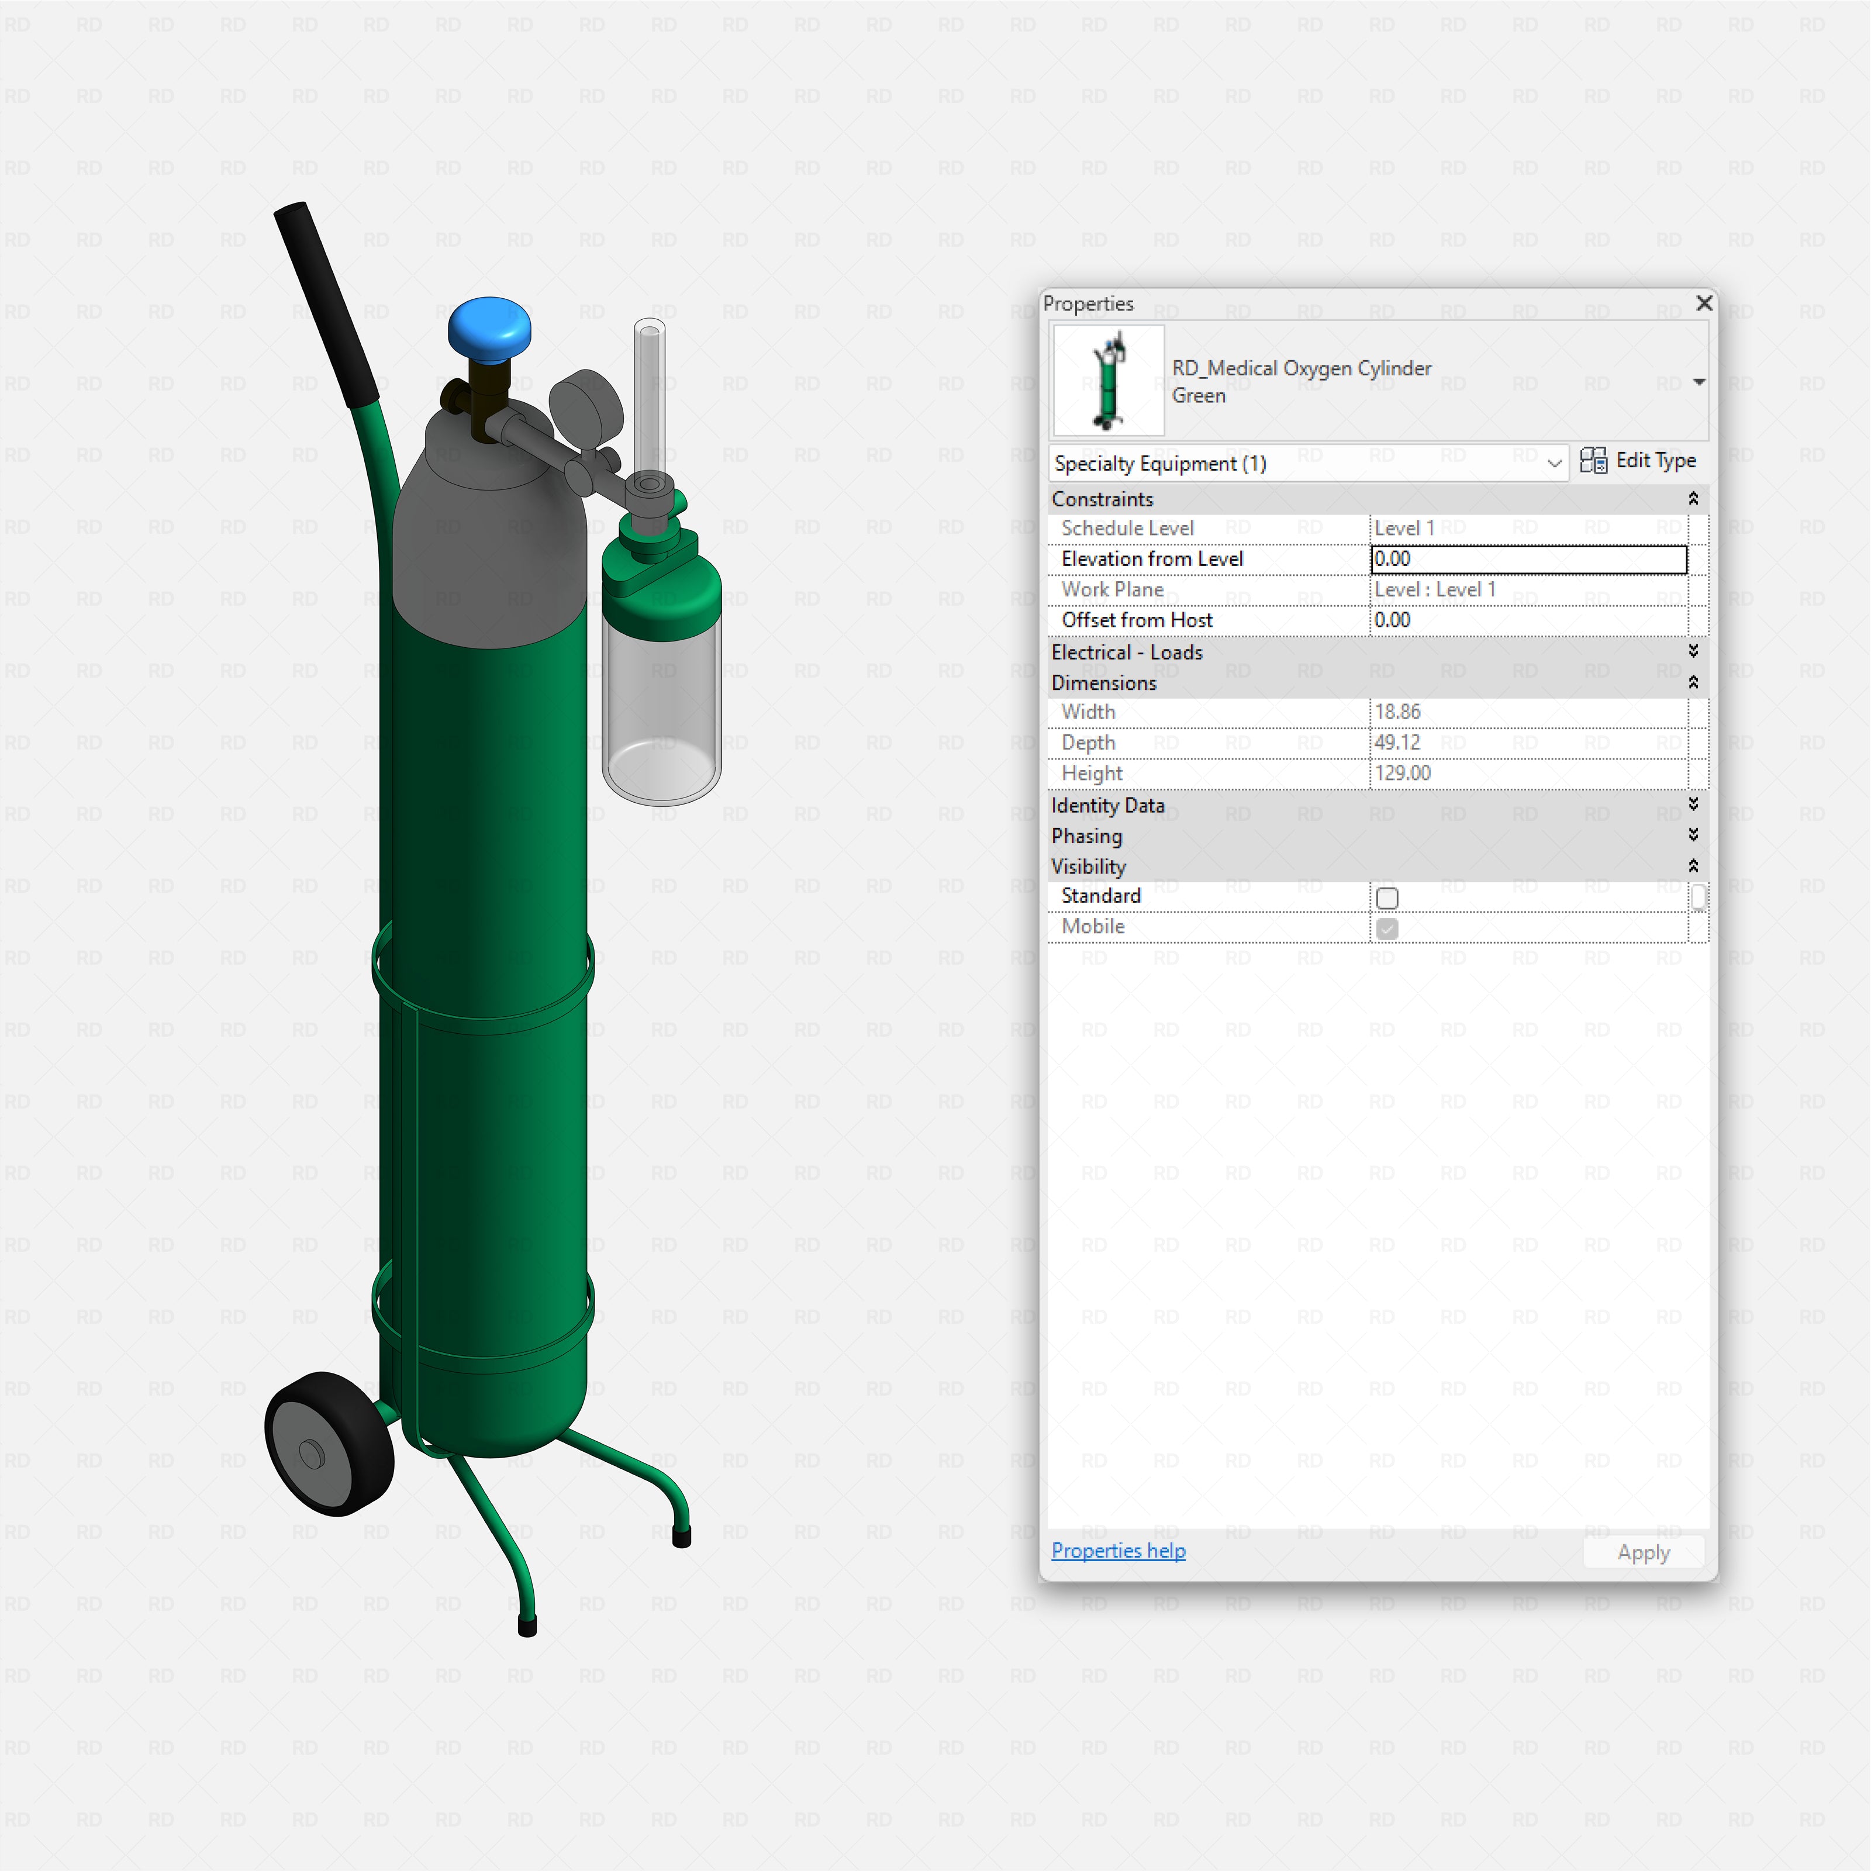Expand the Phasing section
The width and height of the screenshot is (1871, 1871).
tap(1694, 835)
